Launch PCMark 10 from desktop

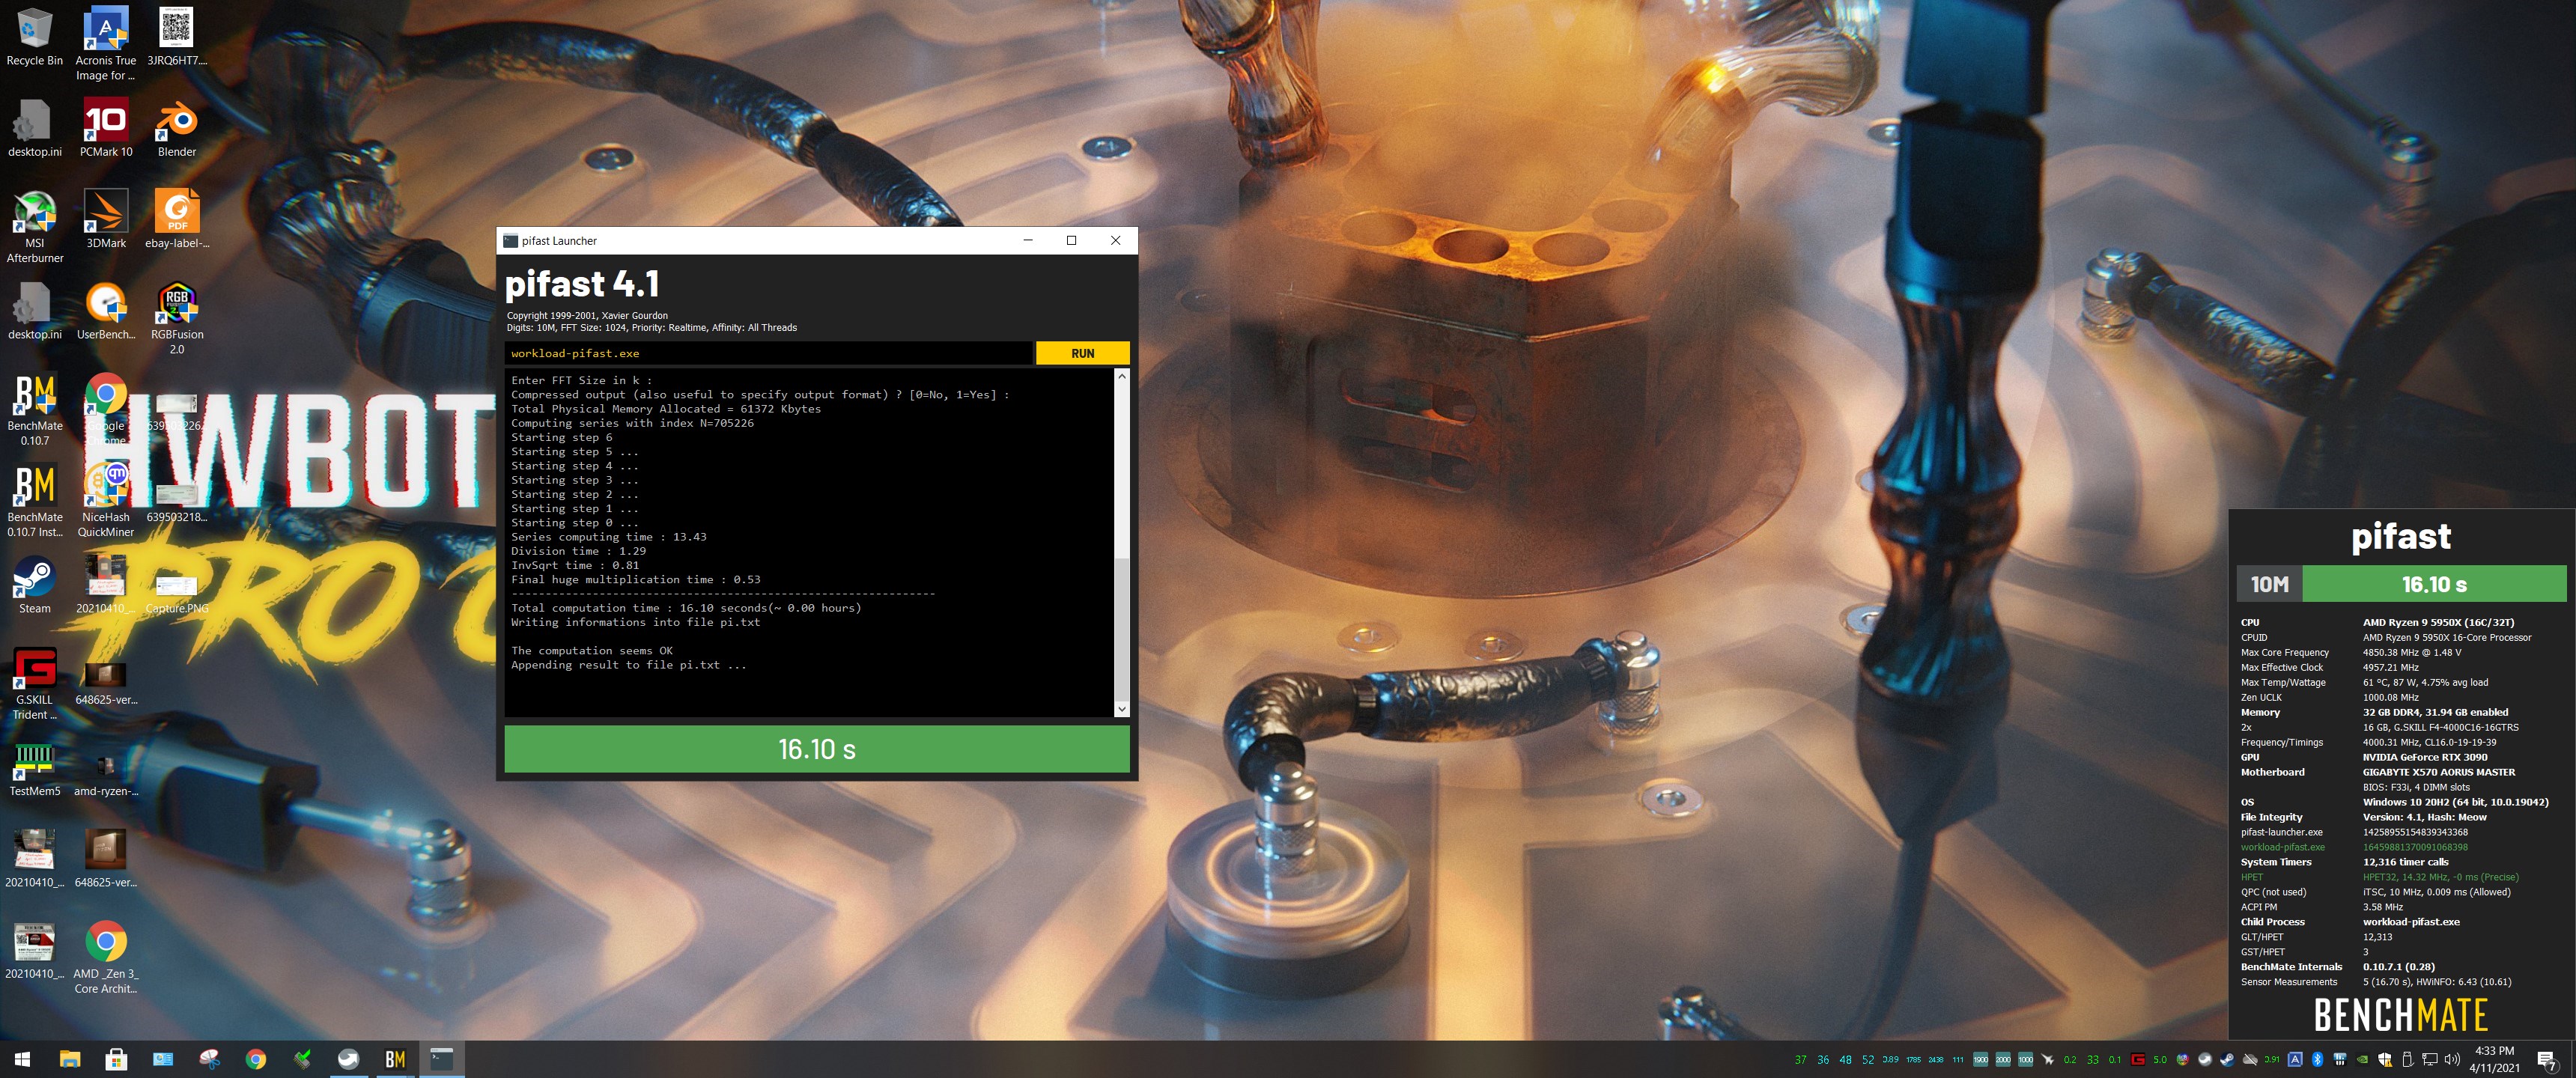point(106,128)
